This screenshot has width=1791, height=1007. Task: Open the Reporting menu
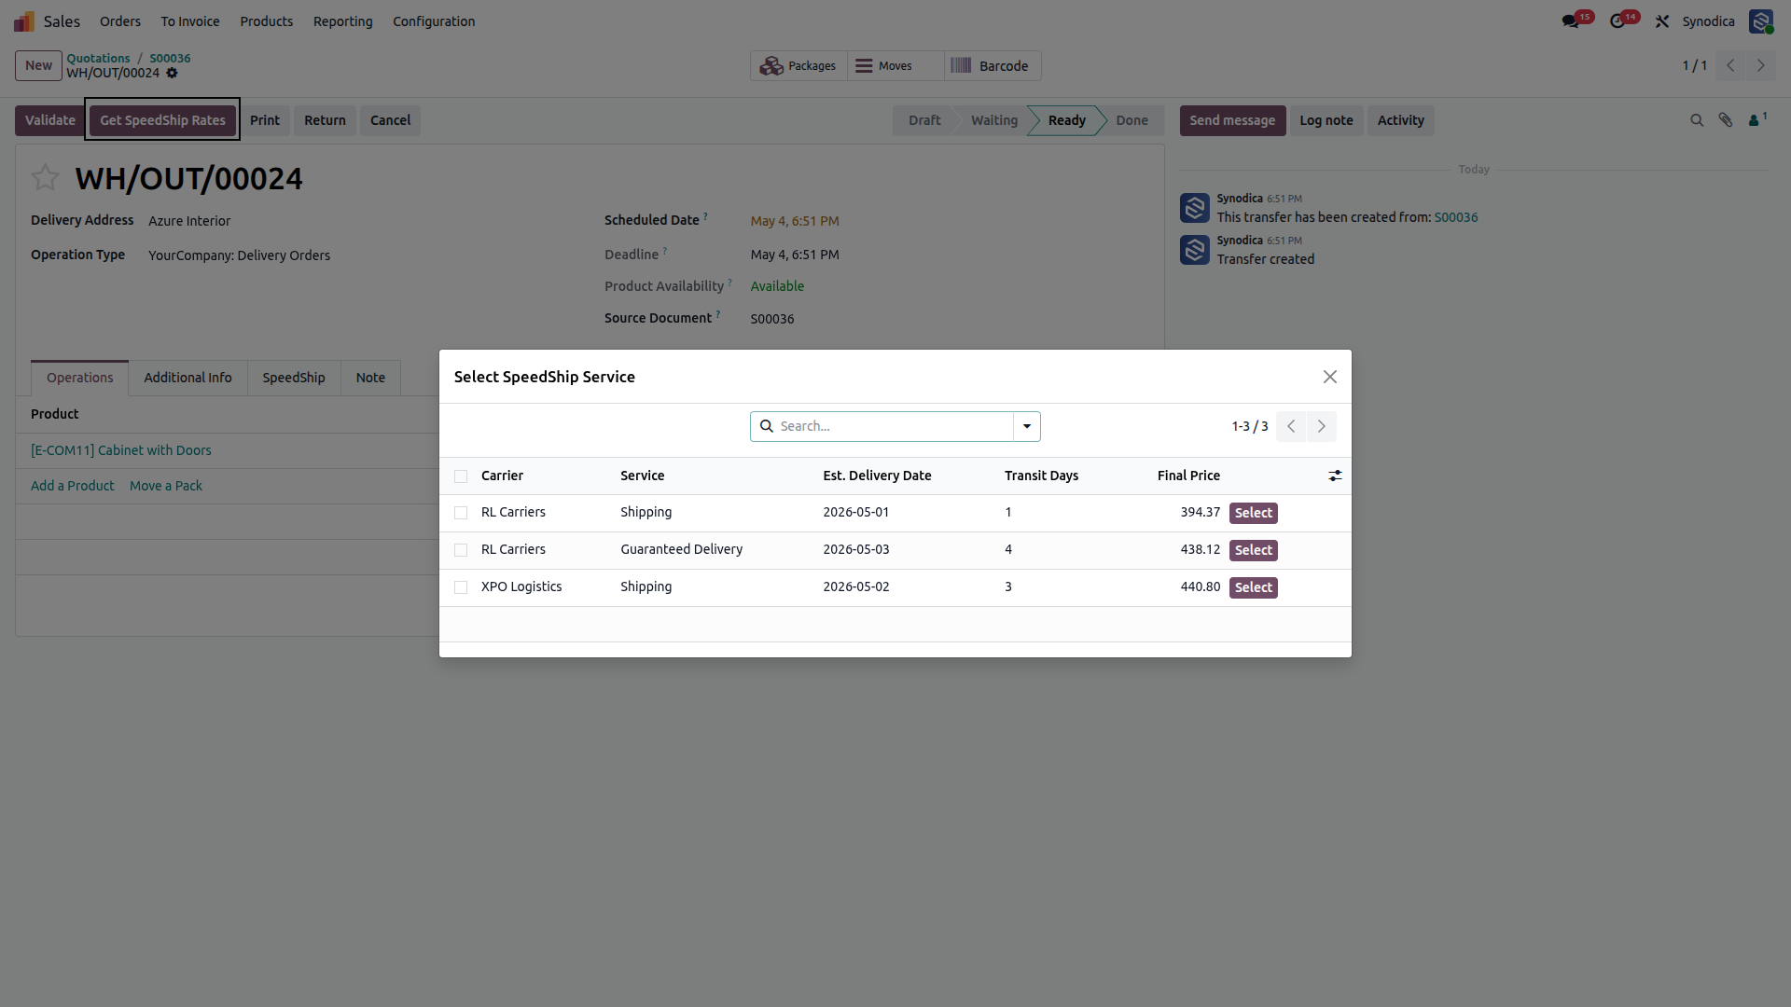(x=343, y=21)
